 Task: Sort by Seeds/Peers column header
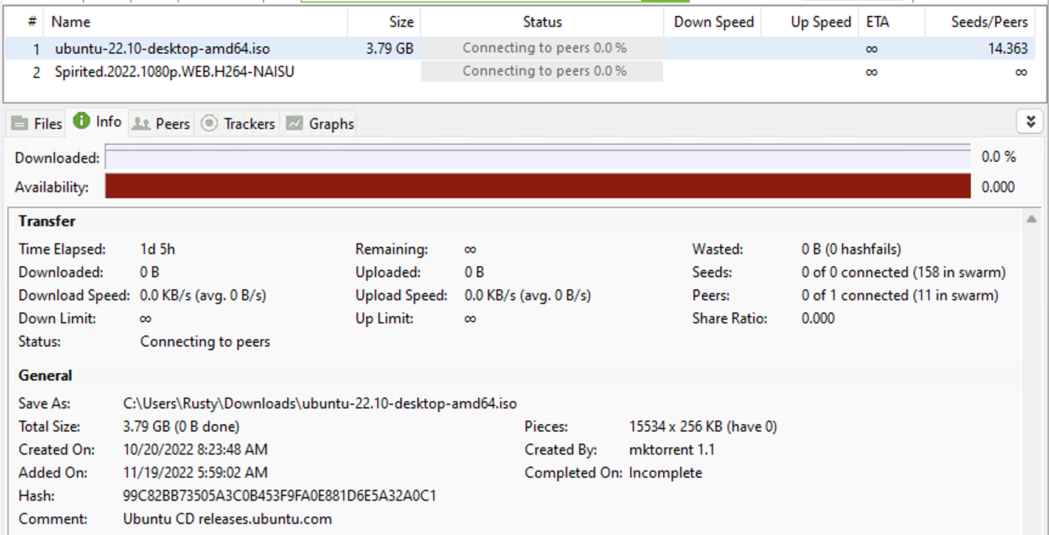[x=980, y=22]
